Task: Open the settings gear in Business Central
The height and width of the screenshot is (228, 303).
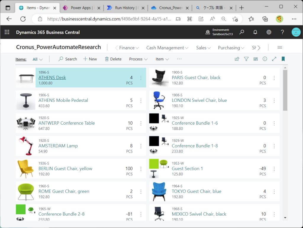Action: click(x=269, y=32)
